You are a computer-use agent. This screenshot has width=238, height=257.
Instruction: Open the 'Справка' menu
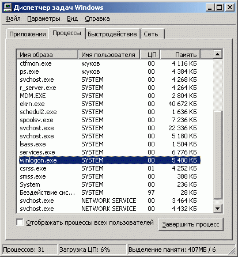pyautogui.click(x=97, y=18)
